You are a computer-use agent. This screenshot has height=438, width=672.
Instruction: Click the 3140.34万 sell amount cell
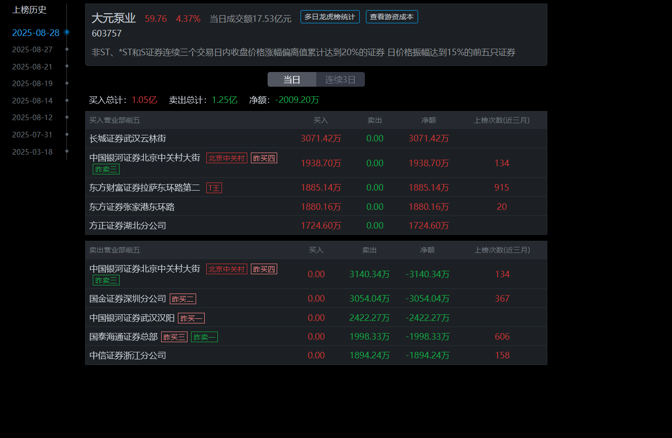[x=369, y=274]
